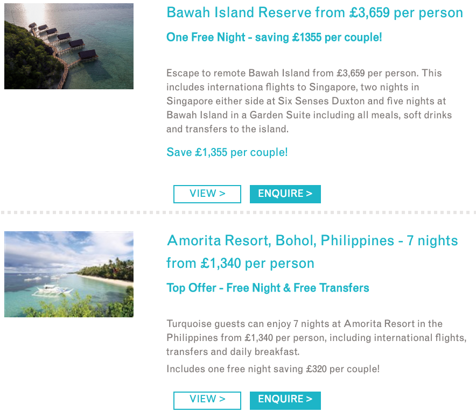Click 'from £1,340 per person' heading line
476x412 pixels.
(240, 263)
